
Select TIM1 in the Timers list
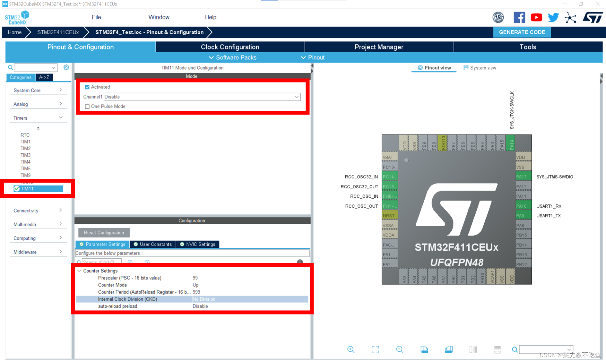point(25,142)
